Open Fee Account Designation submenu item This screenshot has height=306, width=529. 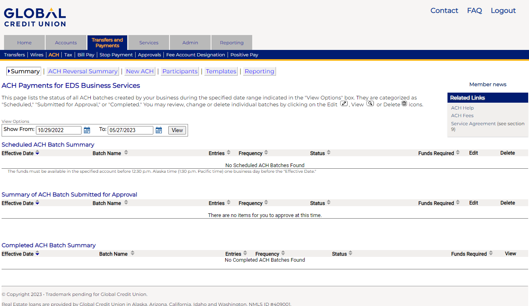pyautogui.click(x=196, y=55)
